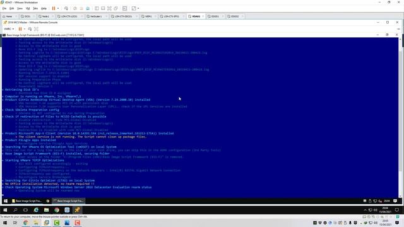Click the innermost guest Start button
404x227 pixels.
click(6, 201)
